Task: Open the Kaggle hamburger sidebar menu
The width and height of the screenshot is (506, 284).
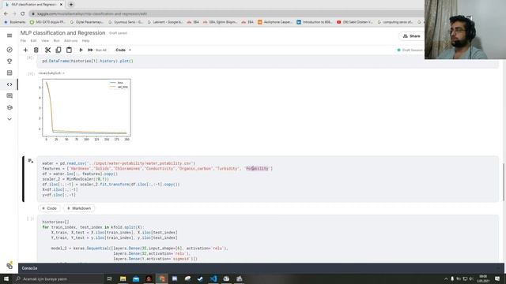Action: [9, 35]
